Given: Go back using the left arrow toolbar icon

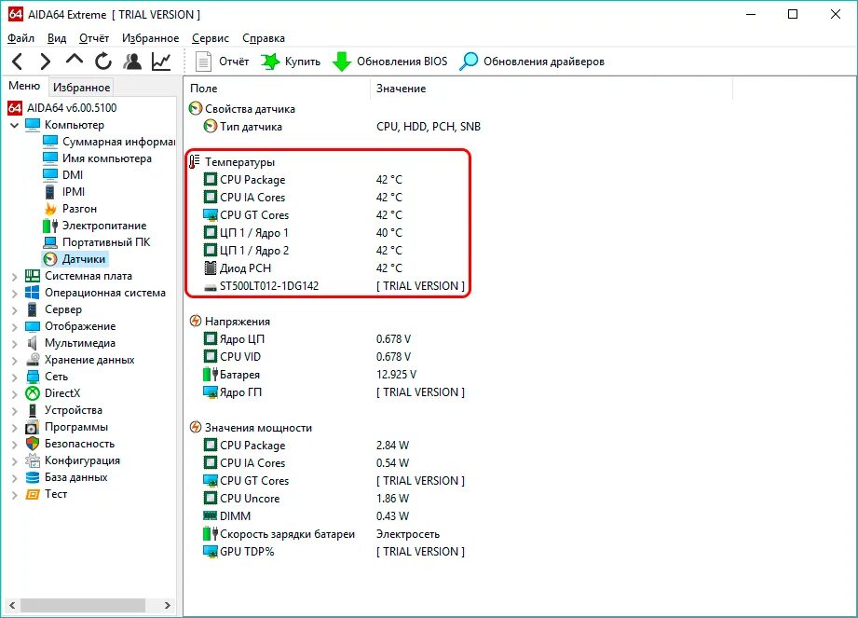Looking at the screenshot, I should click(18, 62).
